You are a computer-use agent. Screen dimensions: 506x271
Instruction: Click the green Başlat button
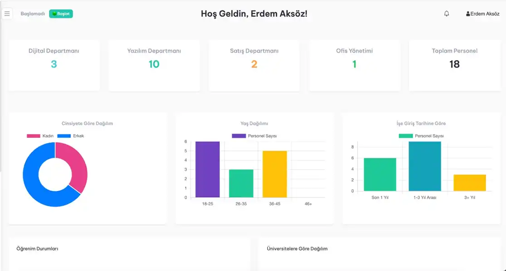point(61,14)
